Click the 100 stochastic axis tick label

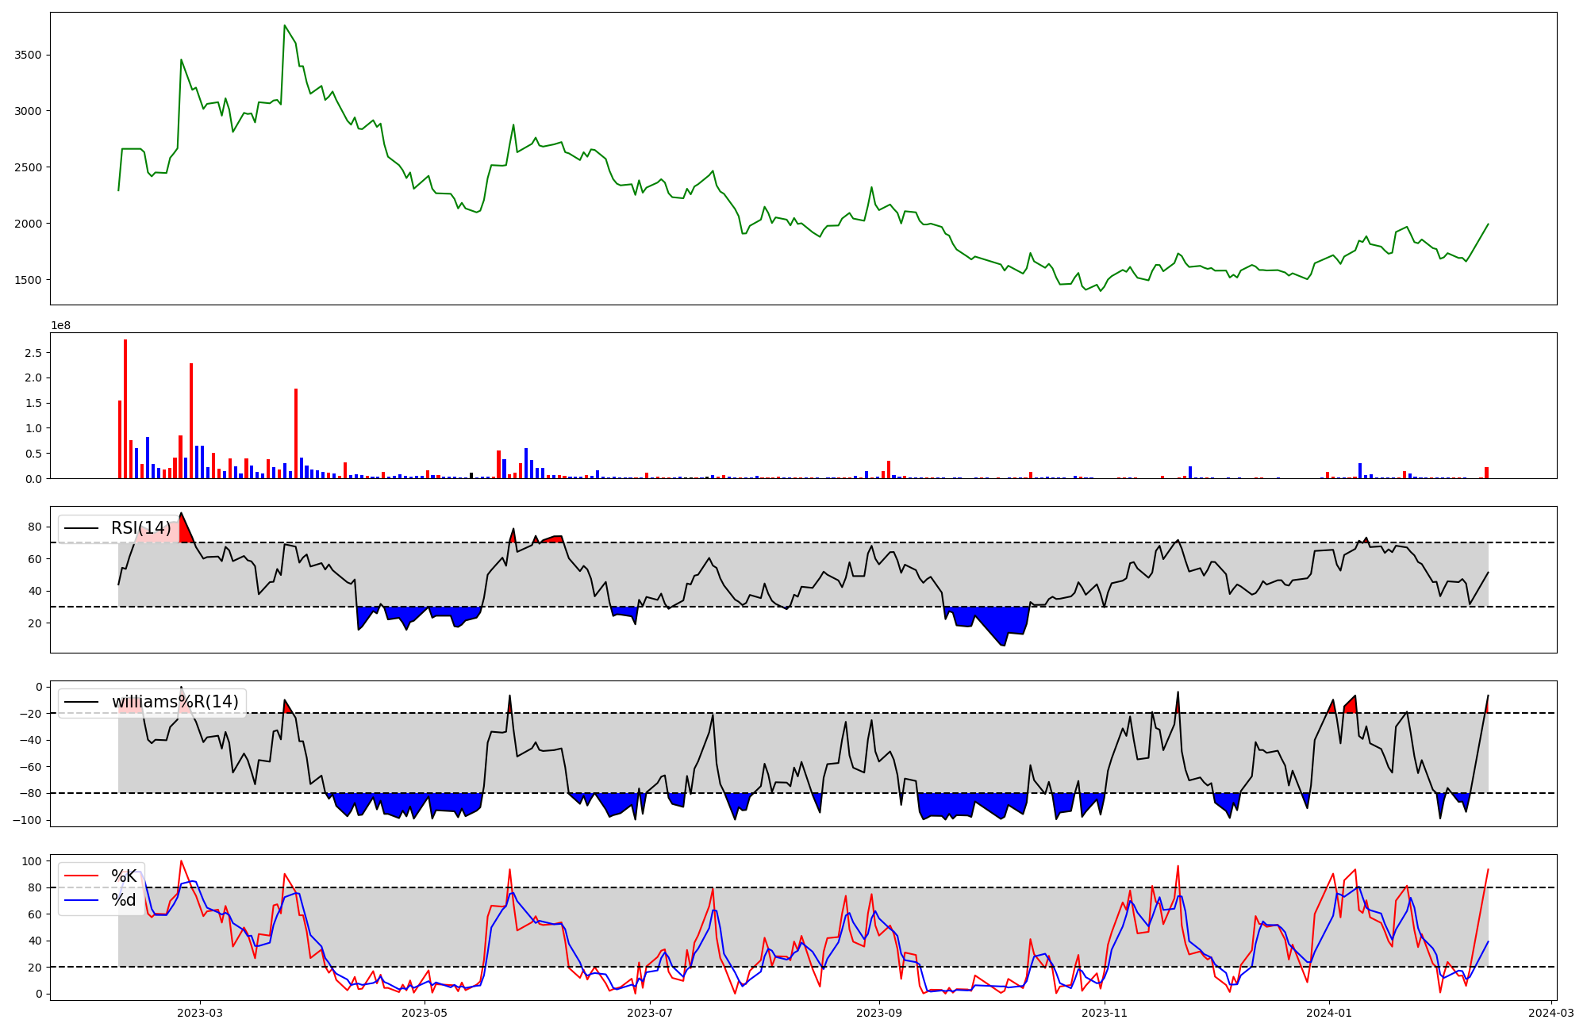[33, 861]
